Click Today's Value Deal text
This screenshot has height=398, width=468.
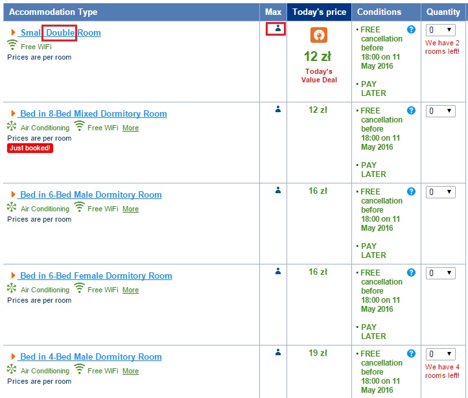[x=319, y=76]
